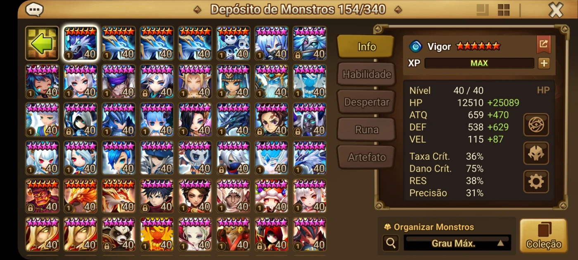
Task: Switch to the Habilidade tab
Action: (x=367, y=74)
